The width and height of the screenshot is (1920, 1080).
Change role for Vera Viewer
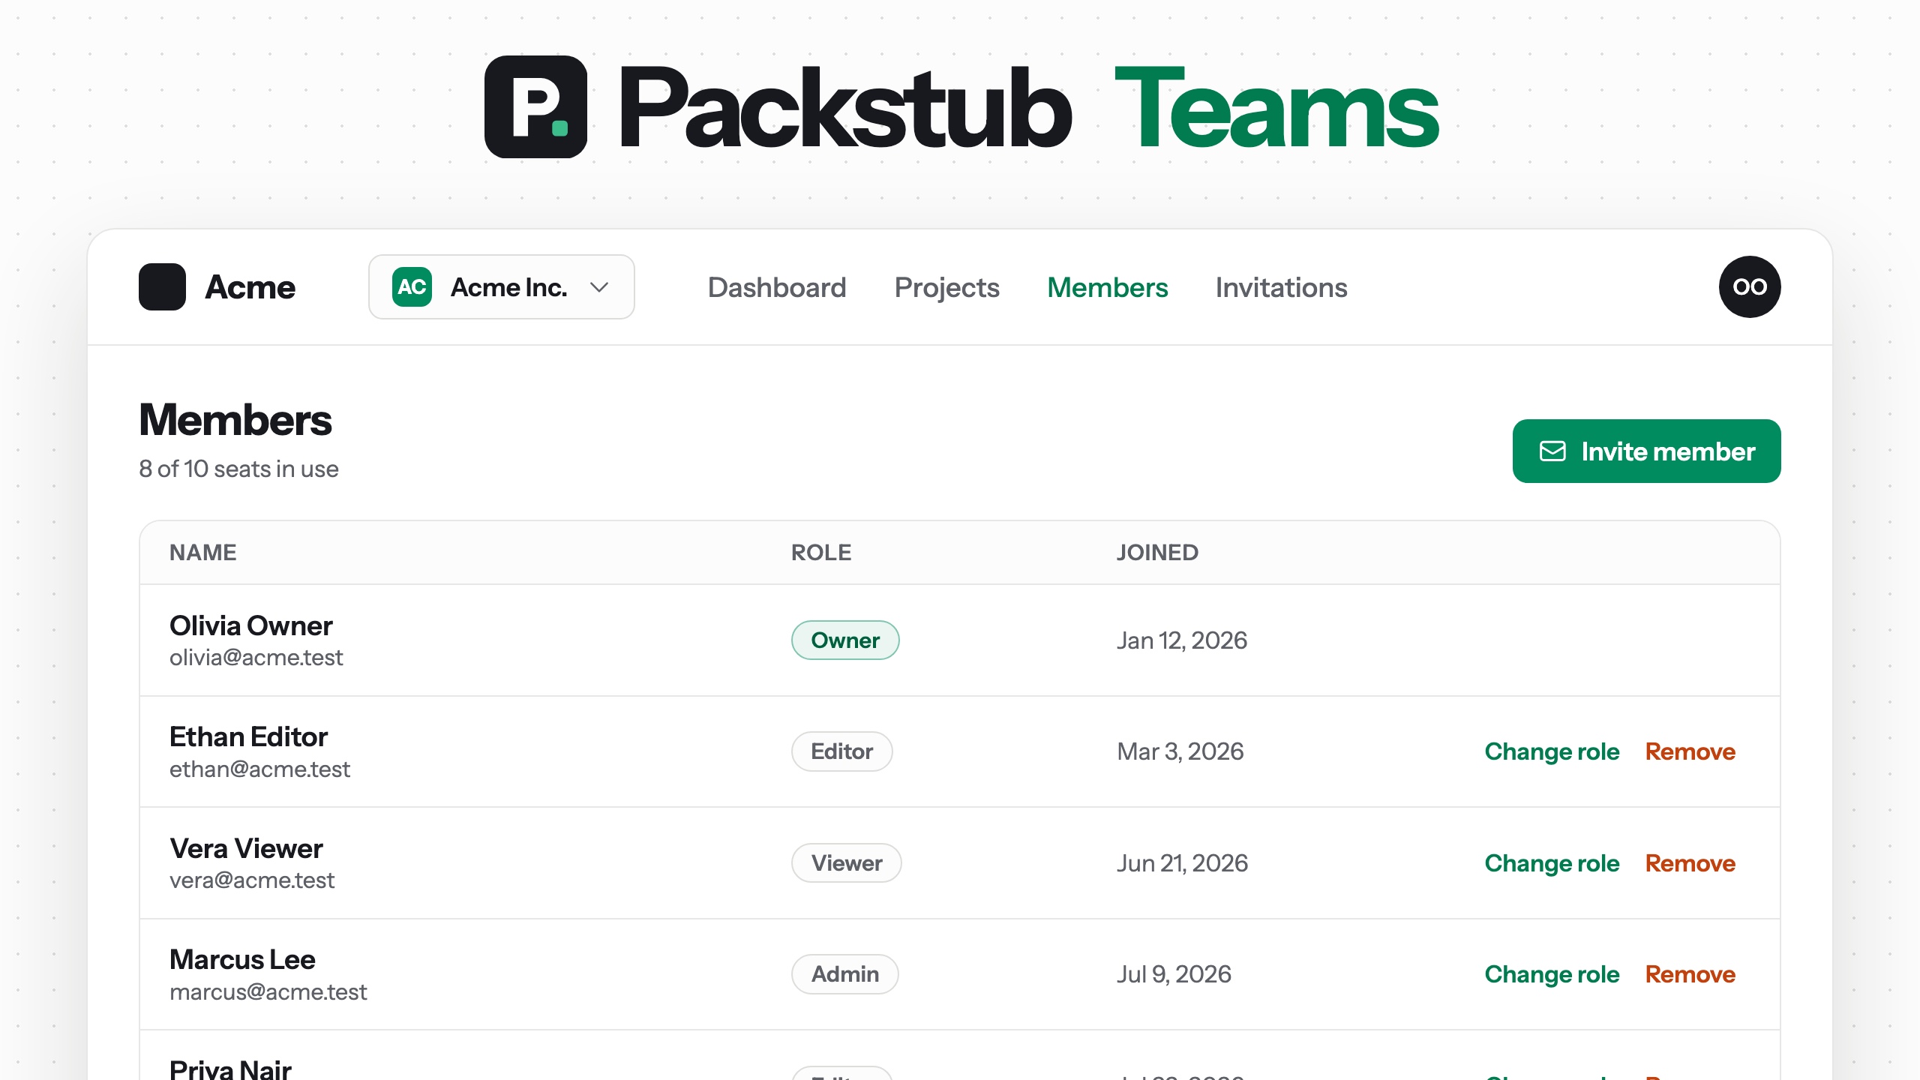tap(1552, 863)
